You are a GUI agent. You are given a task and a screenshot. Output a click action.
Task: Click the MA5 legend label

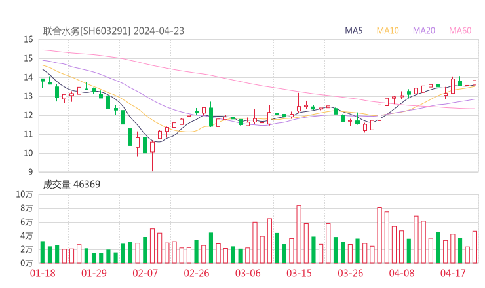[353, 31]
